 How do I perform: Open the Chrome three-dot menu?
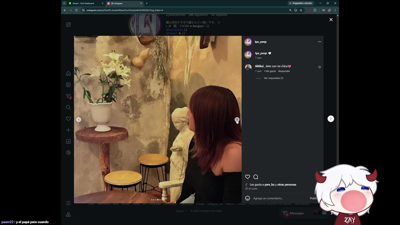click(x=335, y=10)
